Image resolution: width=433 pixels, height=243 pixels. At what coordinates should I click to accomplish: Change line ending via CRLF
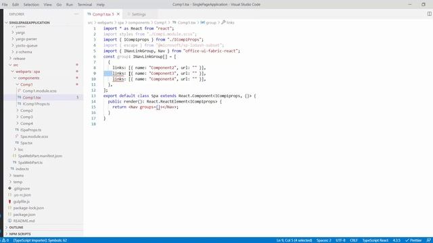353,240
